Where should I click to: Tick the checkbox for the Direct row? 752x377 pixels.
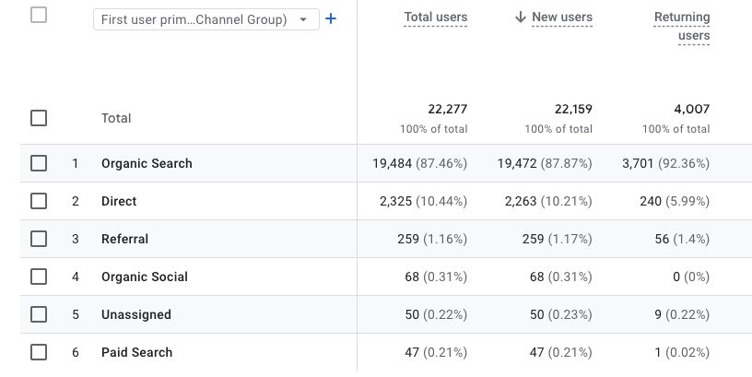(x=39, y=201)
